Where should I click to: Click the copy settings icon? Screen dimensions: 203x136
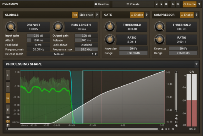pyautogui.click(x=173, y=4)
